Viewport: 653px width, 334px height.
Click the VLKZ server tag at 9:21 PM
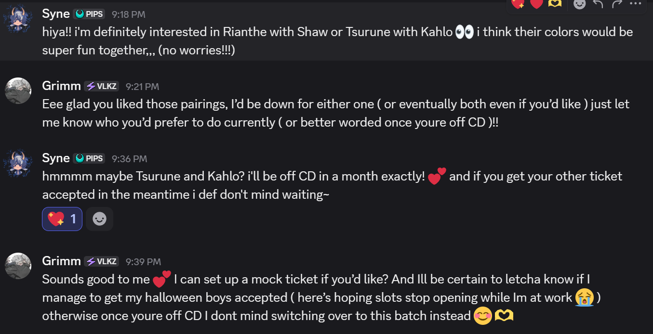tap(102, 86)
